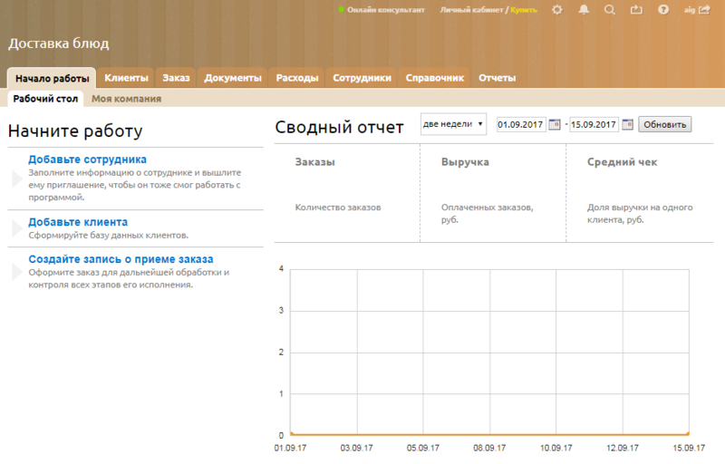Click the end date field 15.09.2017
The height and width of the screenshot is (464, 725).
click(x=594, y=124)
